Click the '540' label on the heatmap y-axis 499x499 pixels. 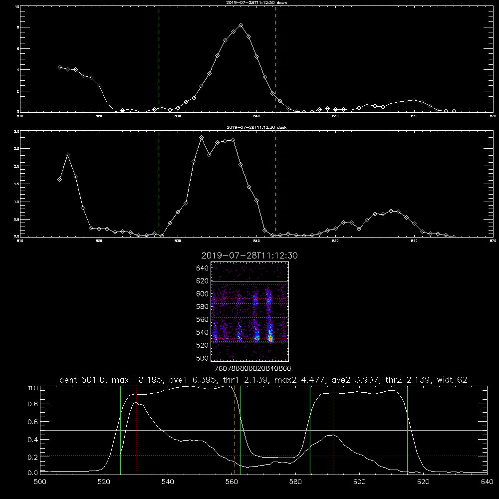coord(203,332)
